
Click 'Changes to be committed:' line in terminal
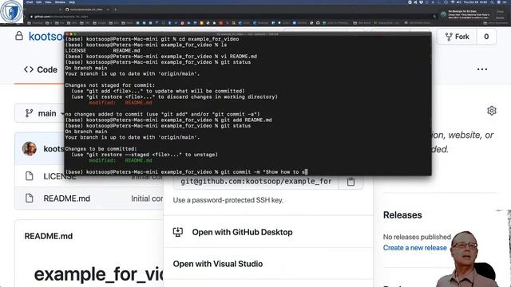coord(101,149)
